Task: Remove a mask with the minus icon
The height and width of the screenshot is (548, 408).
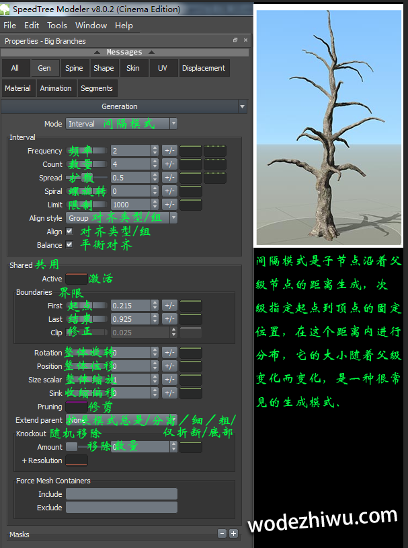Action: (222, 534)
